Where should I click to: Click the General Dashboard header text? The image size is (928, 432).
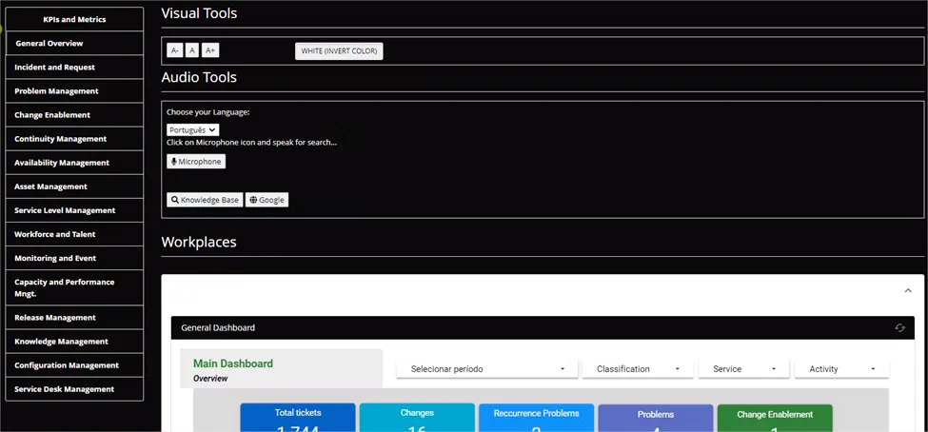pos(218,328)
